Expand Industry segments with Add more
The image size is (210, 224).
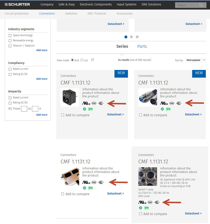(42, 50)
